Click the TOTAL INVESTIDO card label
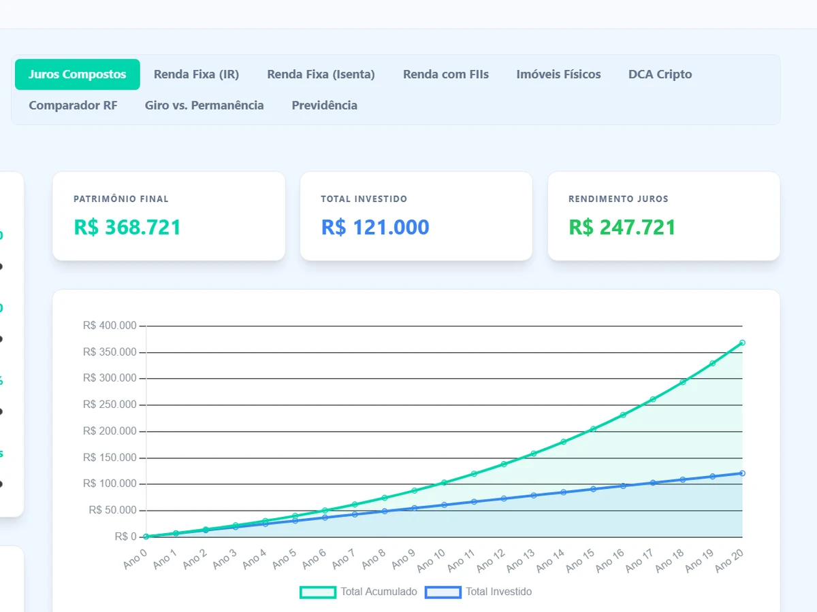This screenshot has height=612, width=817. [364, 199]
